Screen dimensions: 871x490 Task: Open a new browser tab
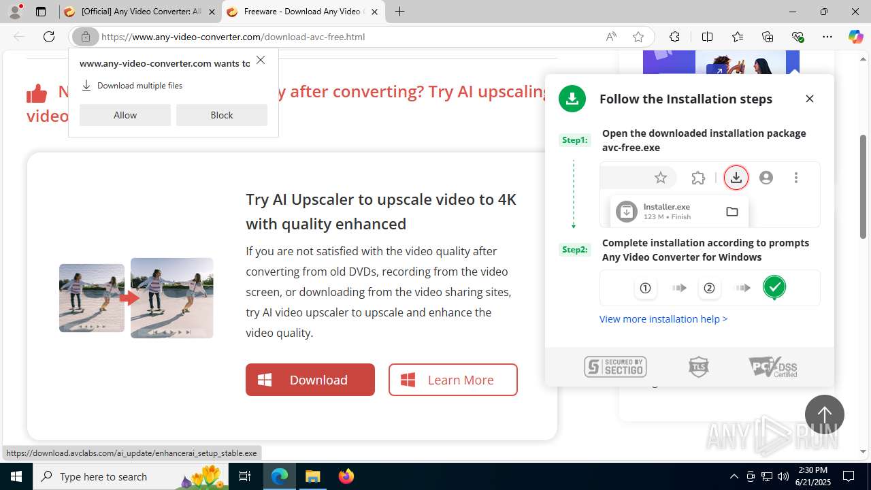pyautogui.click(x=399, y=12)
